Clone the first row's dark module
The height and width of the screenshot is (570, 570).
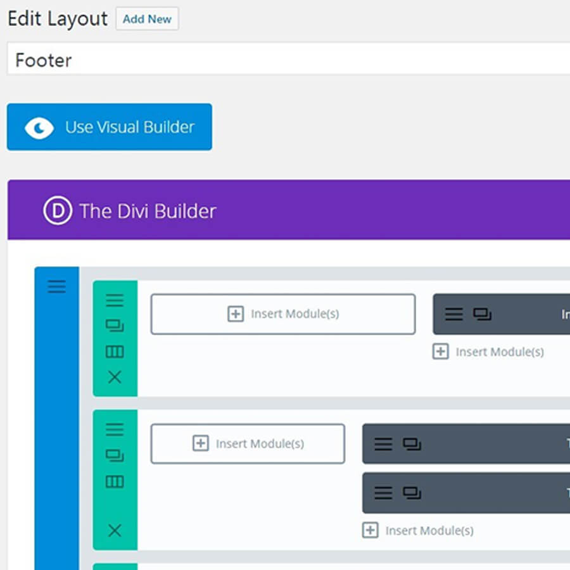click(x=482, y=314)
